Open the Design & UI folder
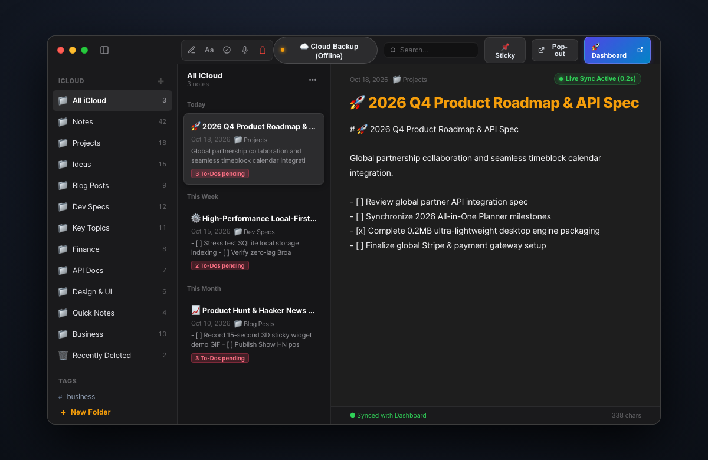Image resolution: width=708 pixels, height=460 pixels. pos(112,292)
